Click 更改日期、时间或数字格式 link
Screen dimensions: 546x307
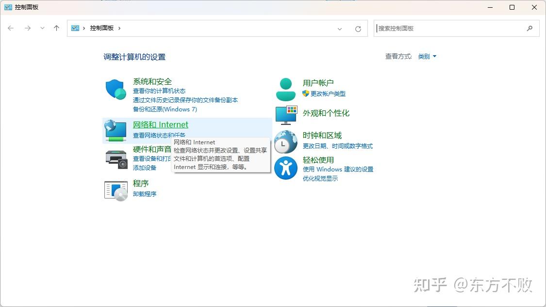click(337, 146)
